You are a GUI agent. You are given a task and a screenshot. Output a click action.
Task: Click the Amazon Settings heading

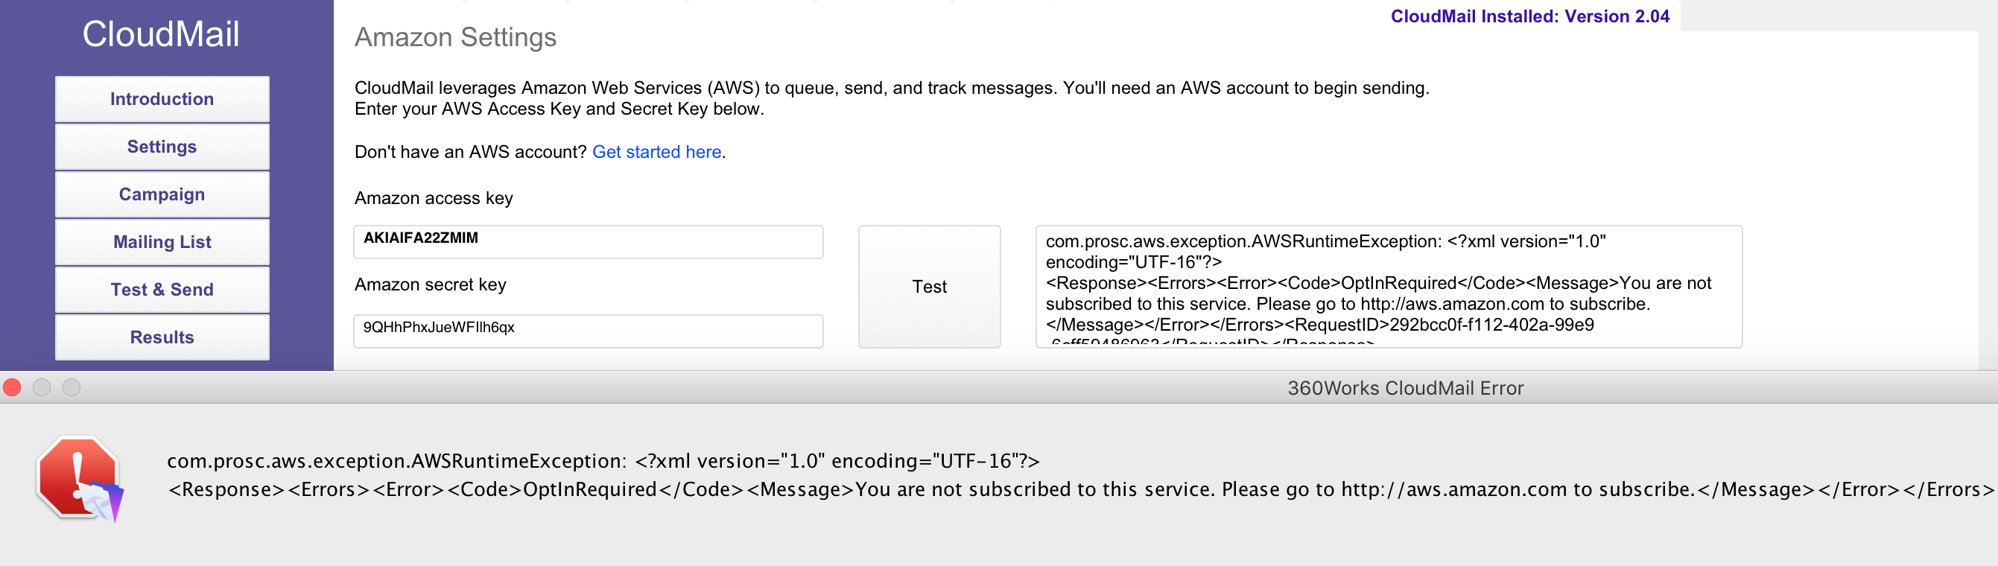[455, 37]
